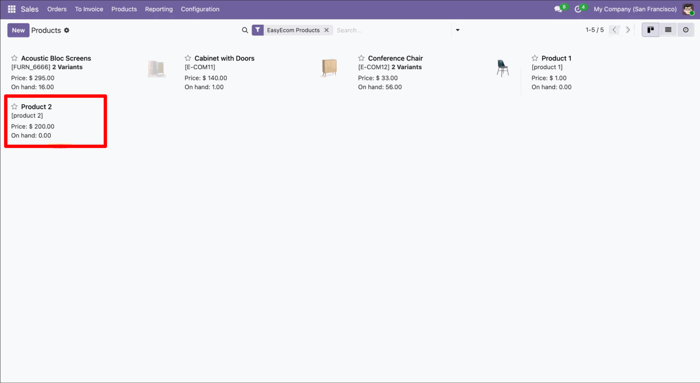Click the [E-COM11] reference text
Viewport: 700px width, 383px height.
pyautogui.click(x=200, y=67)
